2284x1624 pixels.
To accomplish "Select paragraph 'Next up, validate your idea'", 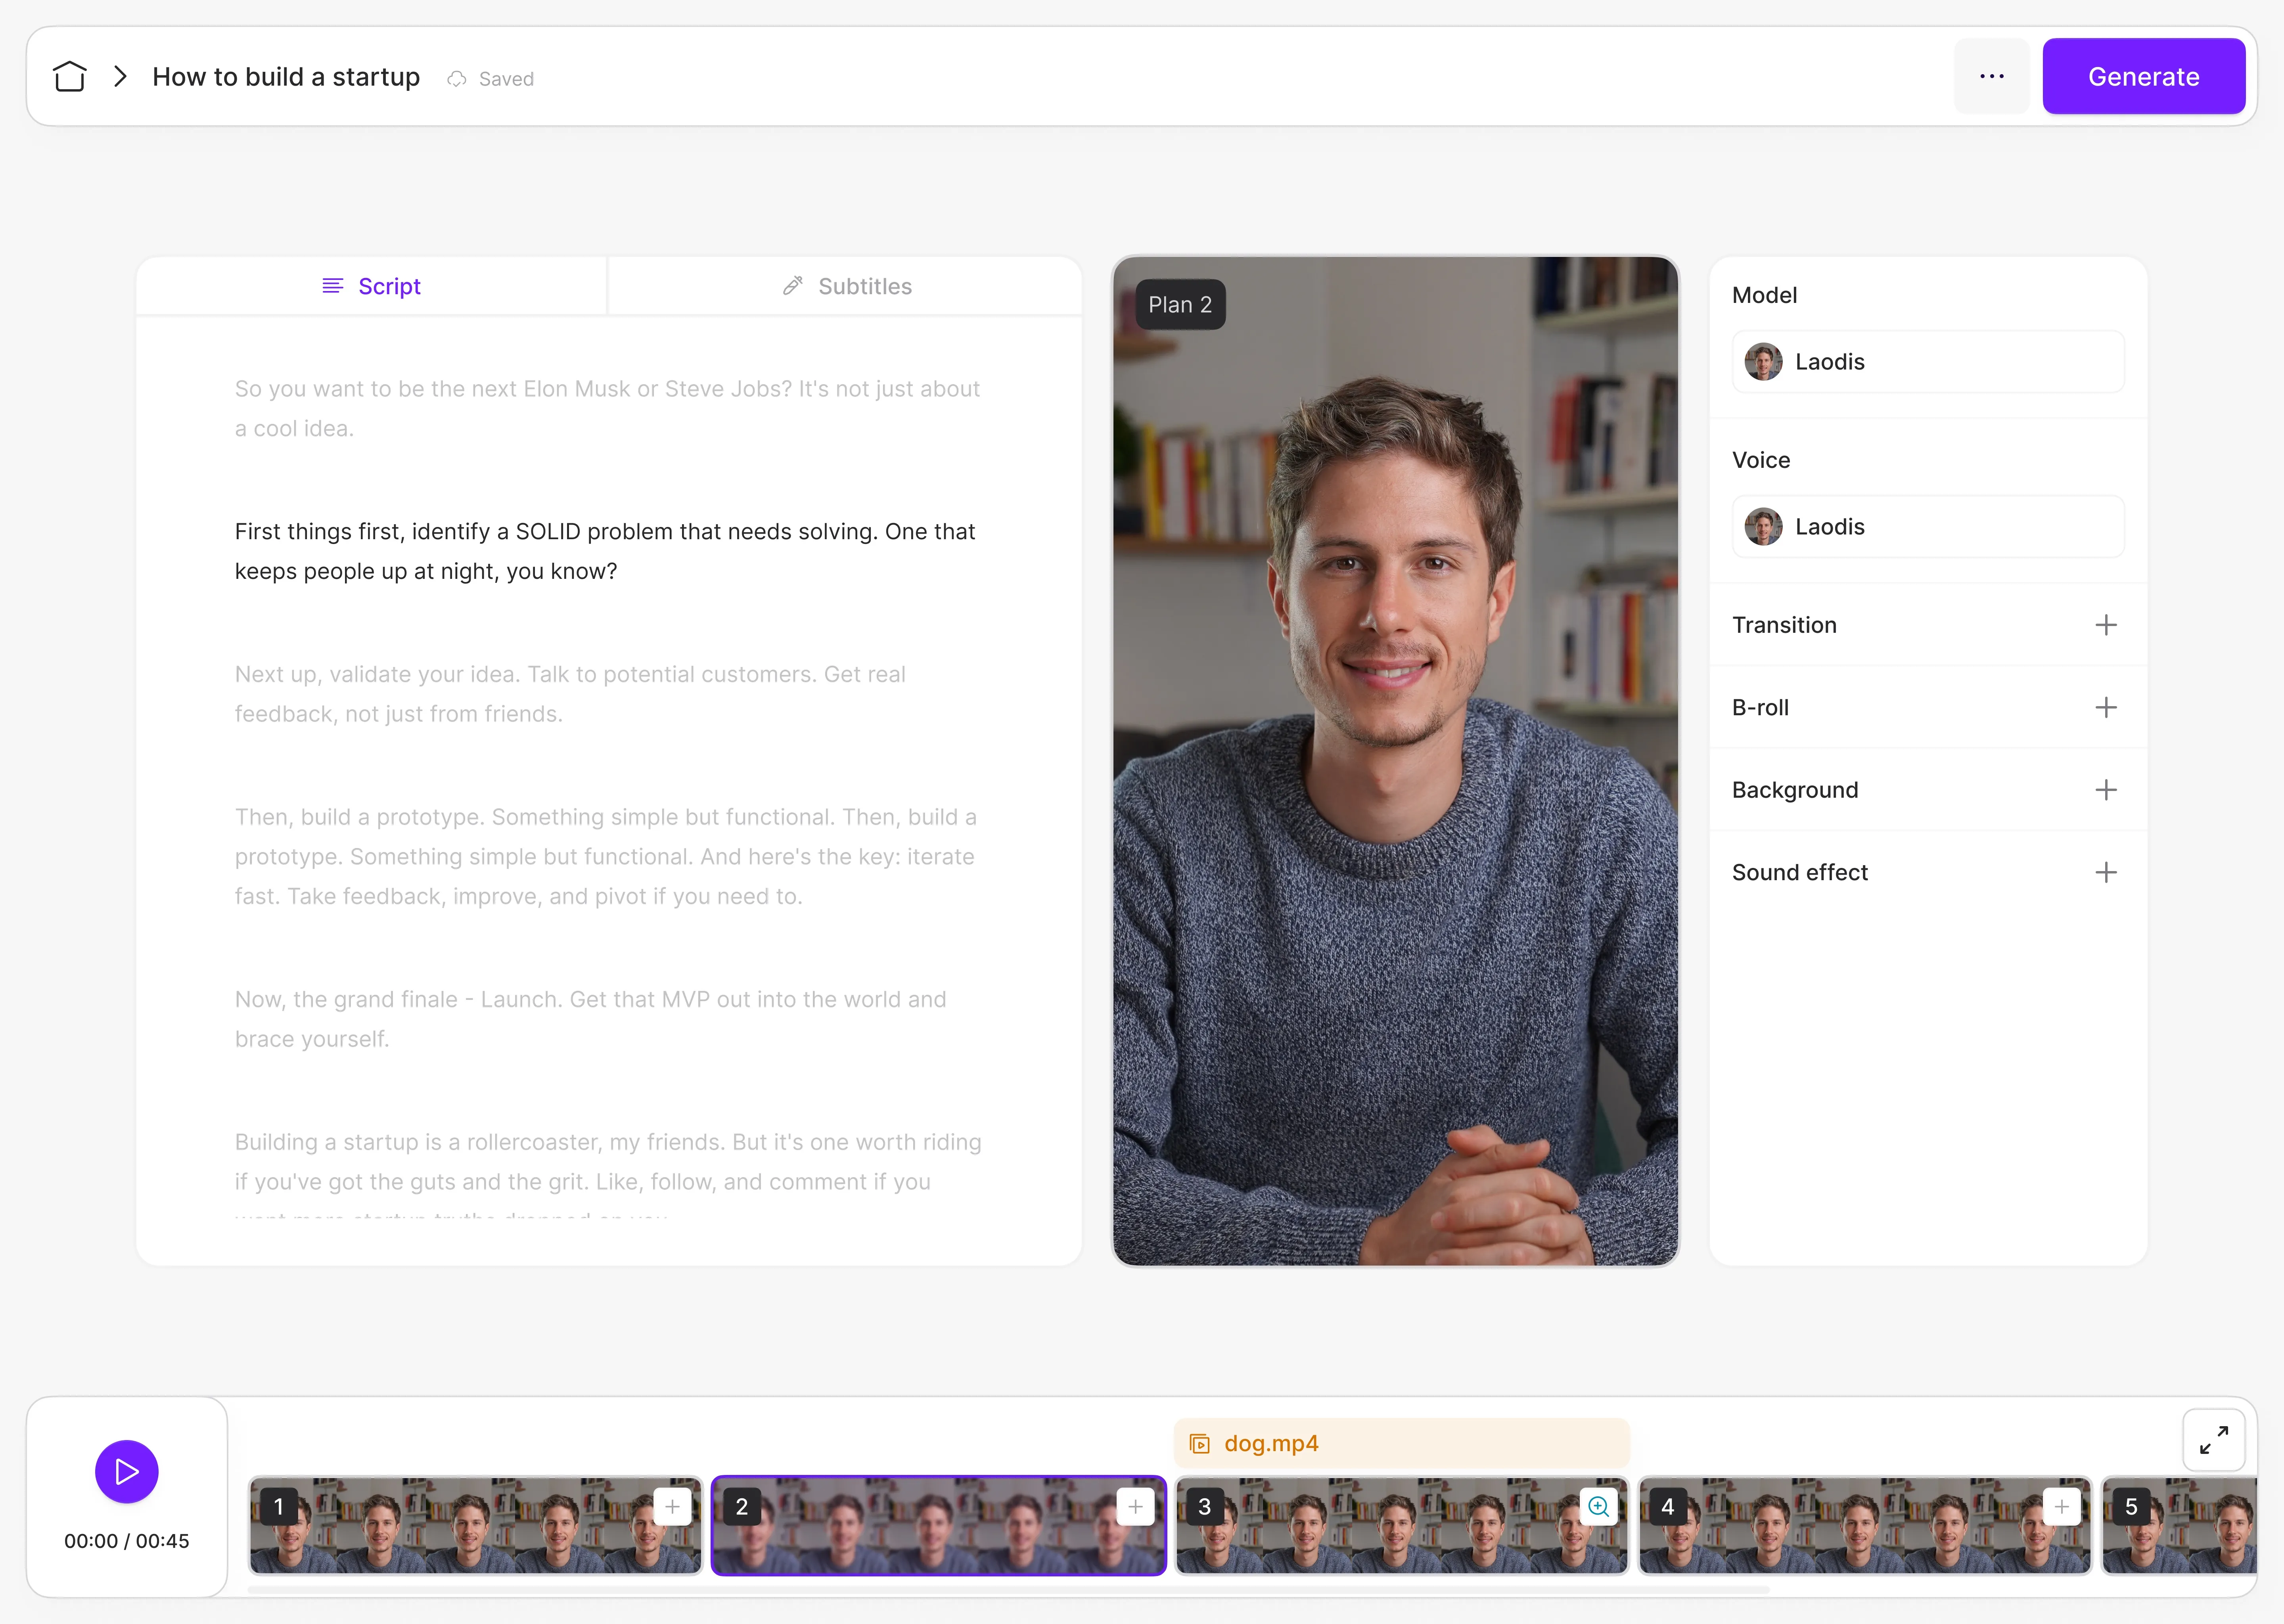I will point(570,694).
